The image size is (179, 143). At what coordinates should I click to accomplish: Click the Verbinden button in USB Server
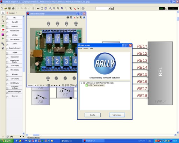117,115
